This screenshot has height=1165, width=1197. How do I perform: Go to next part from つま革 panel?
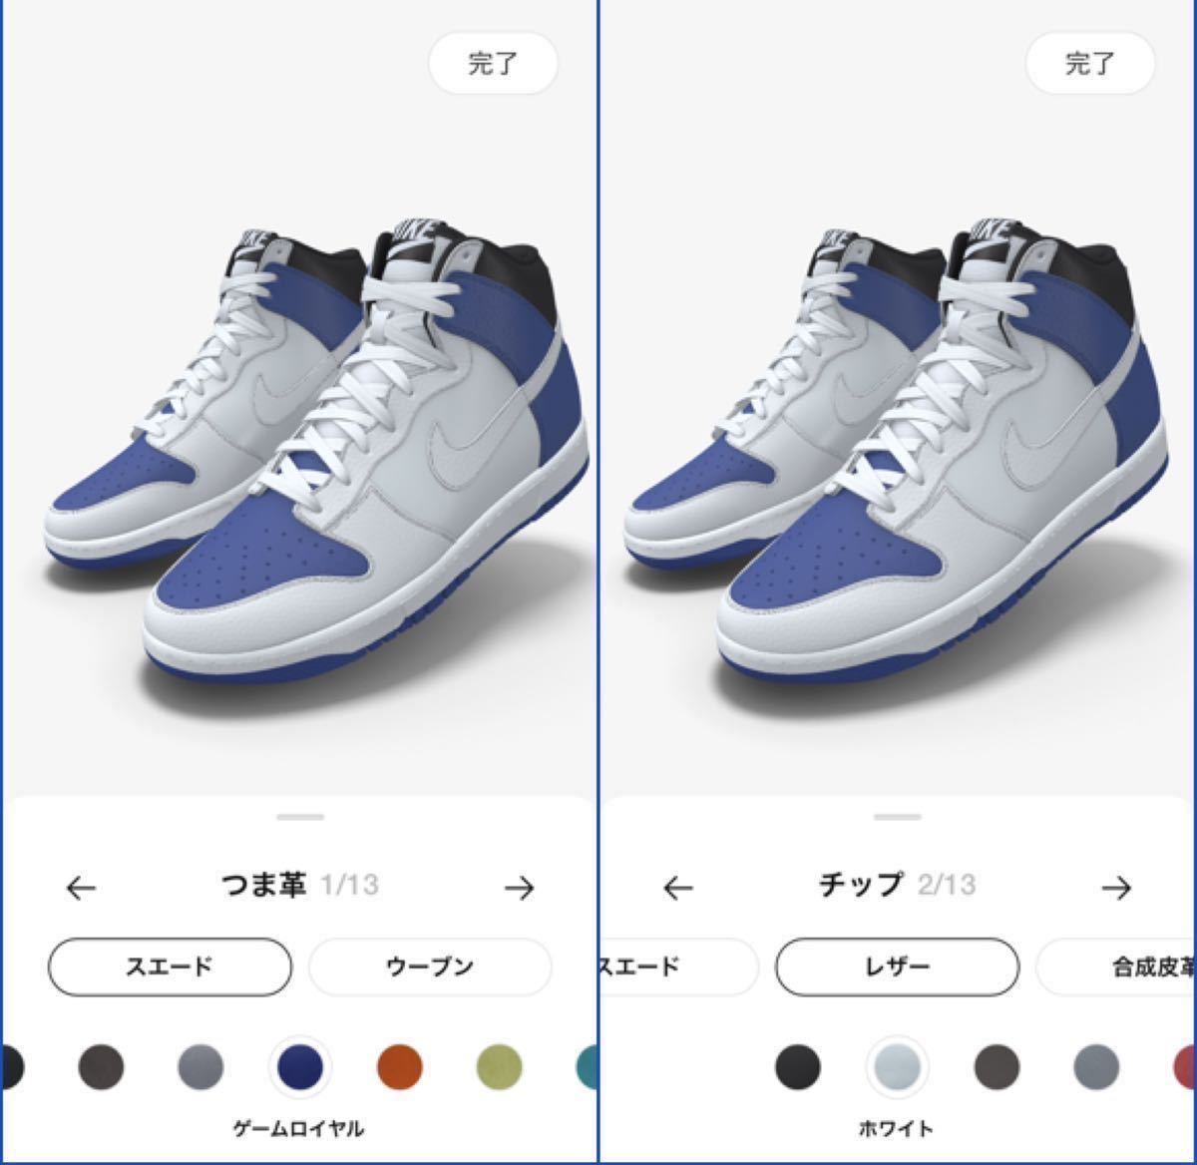click(519, 887)
